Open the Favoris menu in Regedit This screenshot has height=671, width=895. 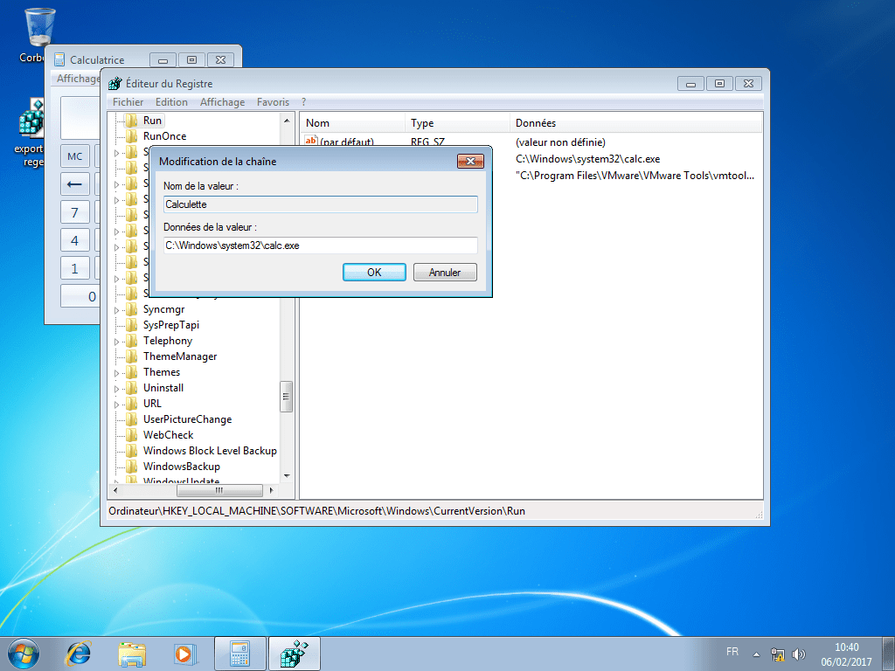pyautogui.click(x=274, y=101)
